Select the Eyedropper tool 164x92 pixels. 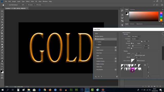coord(2,25)
